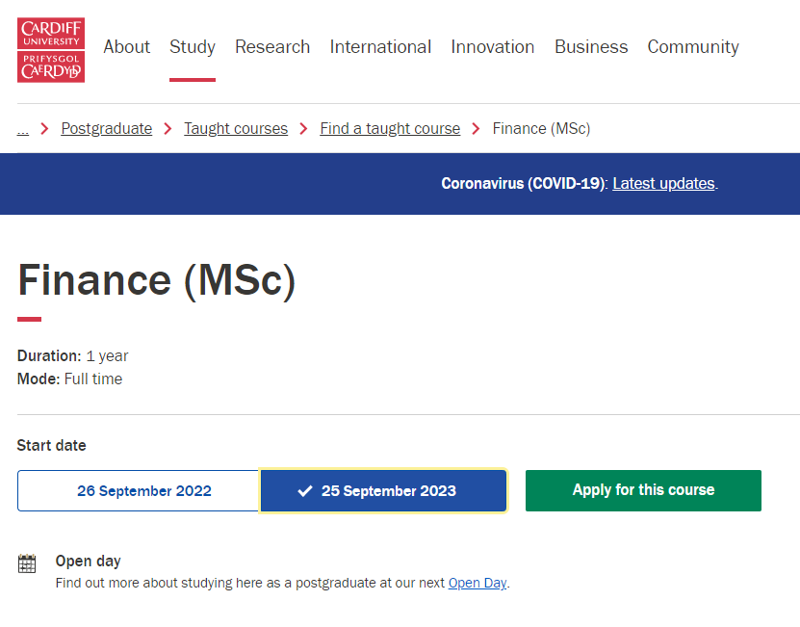Select the 25 September 2023 start date
Image resolution: width=800 pixels, height=627 pixels.
[x=383, y=491]
